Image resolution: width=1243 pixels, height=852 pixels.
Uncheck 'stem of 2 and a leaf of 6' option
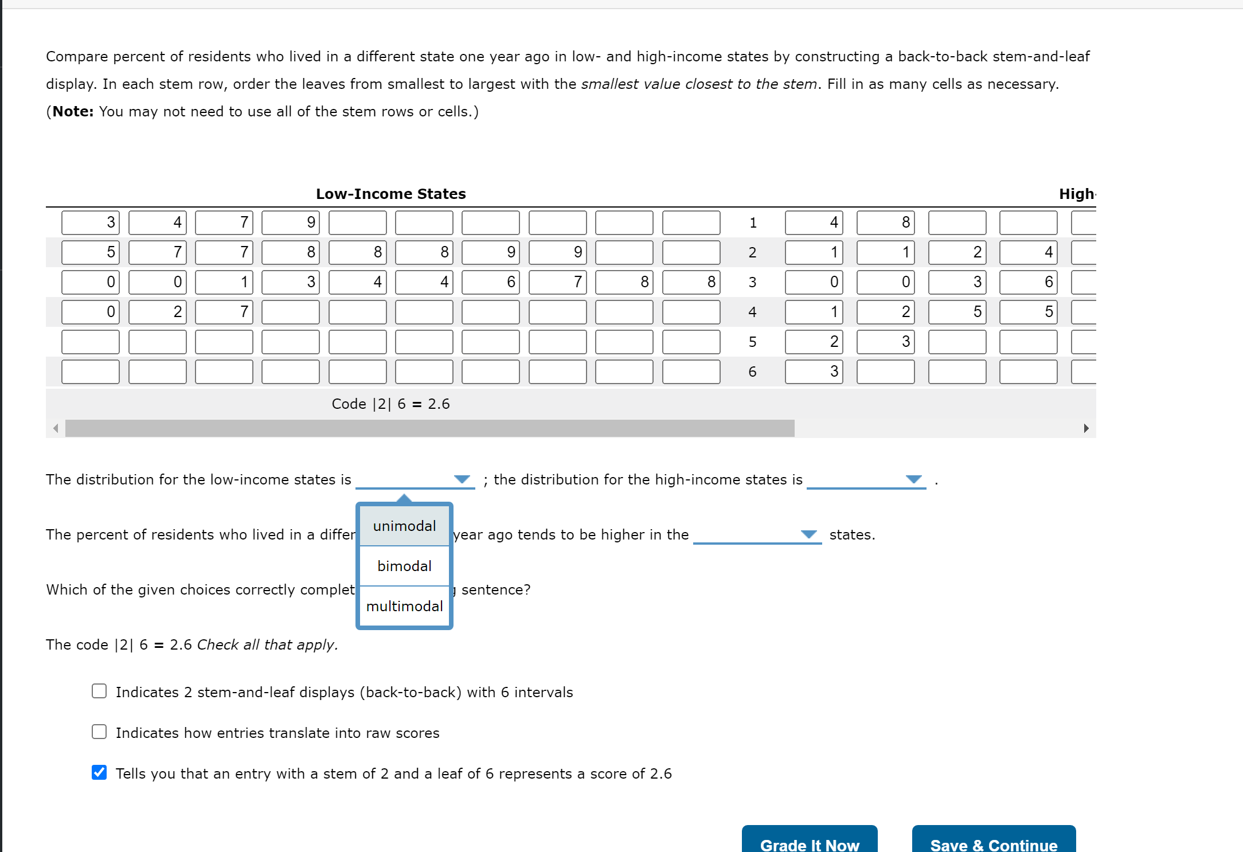[99, 773]
